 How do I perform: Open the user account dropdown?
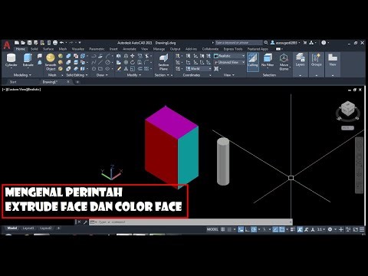point(285,43)
